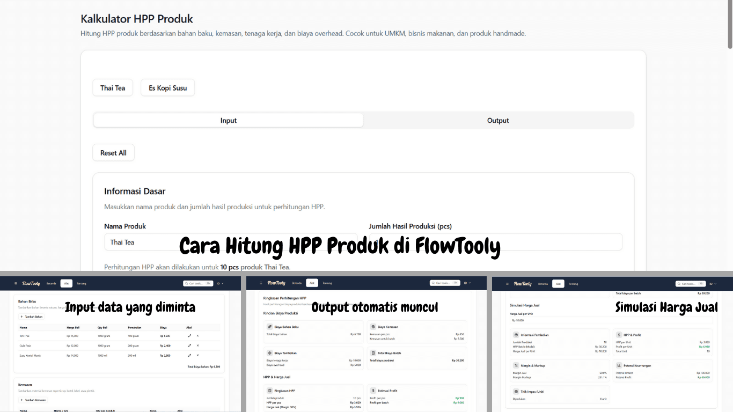Click the Potensi Keuntungan chart icon
This screenshot has height=412, width=733.
(x=619, y=365)
